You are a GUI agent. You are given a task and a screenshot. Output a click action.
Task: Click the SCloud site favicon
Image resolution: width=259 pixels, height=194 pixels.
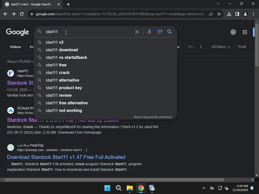click(11, 110)
